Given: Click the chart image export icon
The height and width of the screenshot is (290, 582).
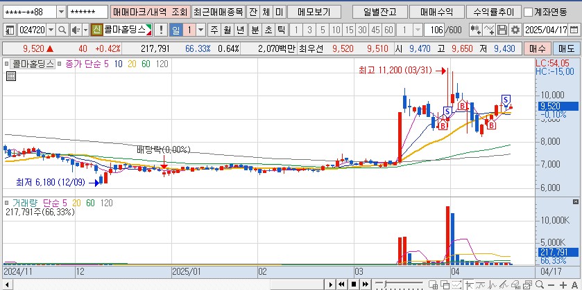Looking at the screenshot, I should [x=527, y=285].
